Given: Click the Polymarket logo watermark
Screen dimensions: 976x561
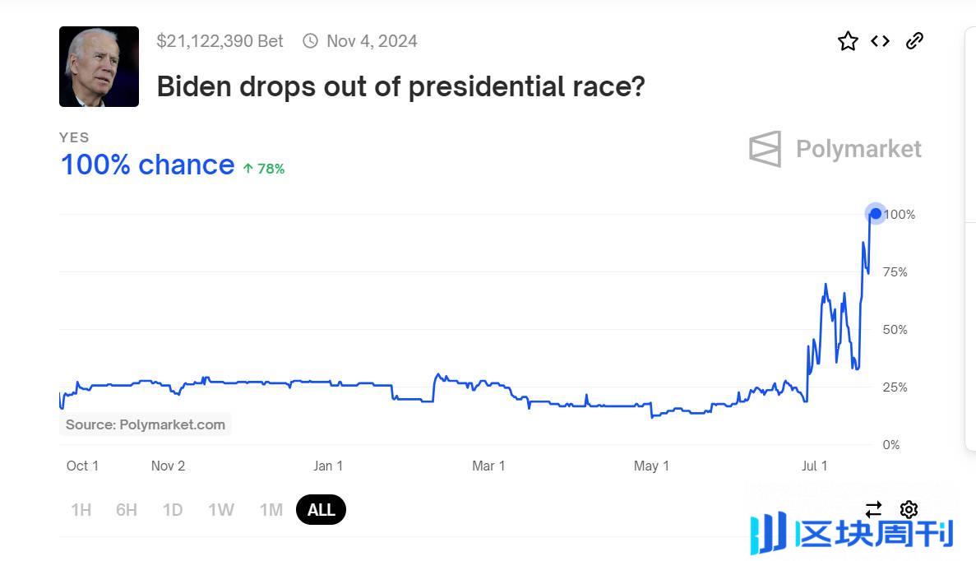Looking at the screenshot, I should (x=835, y=149).
